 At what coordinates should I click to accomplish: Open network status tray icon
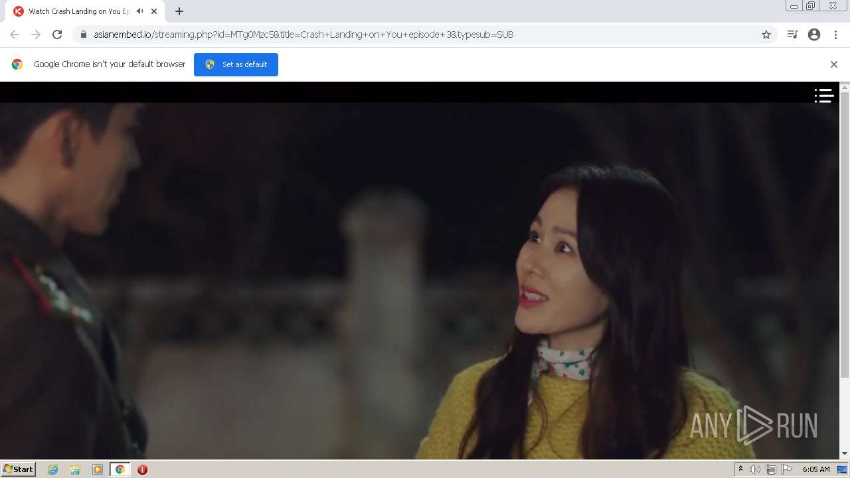(x=771, y=469)
